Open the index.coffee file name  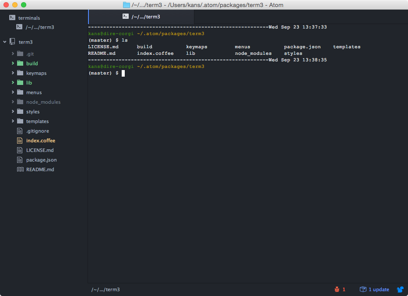coord(41,141)
